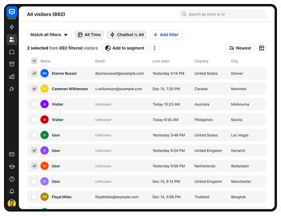Click the ChatBot logo icon

[12, 12]
